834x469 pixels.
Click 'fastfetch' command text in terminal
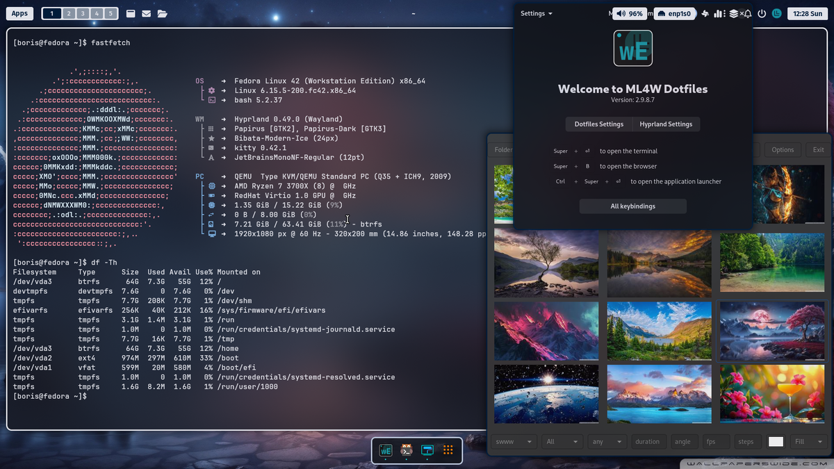[x=111, y=43]
